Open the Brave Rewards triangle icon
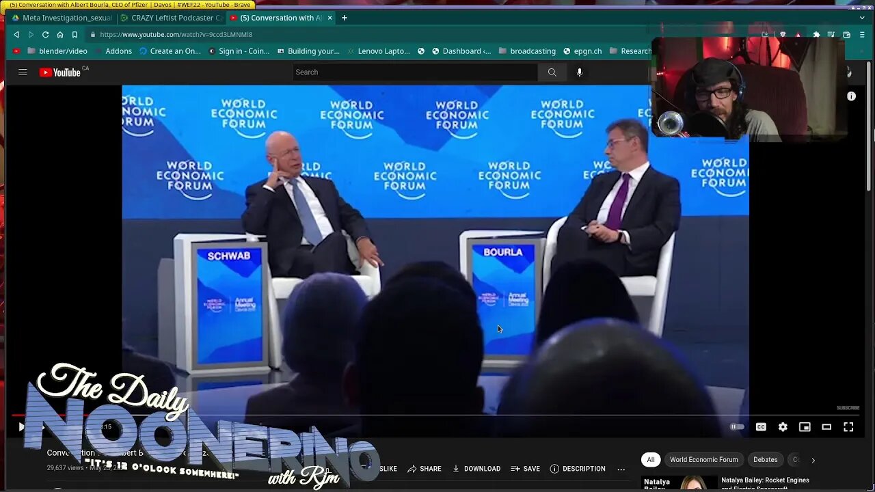875x492 pixels. pyautogui.click(x=798, y=34)
